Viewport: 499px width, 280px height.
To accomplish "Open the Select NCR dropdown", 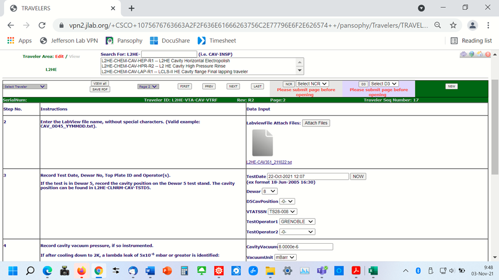I will click(313, 84).
